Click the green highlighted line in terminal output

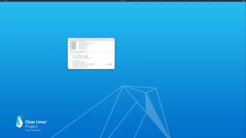(x=75, y=60)
